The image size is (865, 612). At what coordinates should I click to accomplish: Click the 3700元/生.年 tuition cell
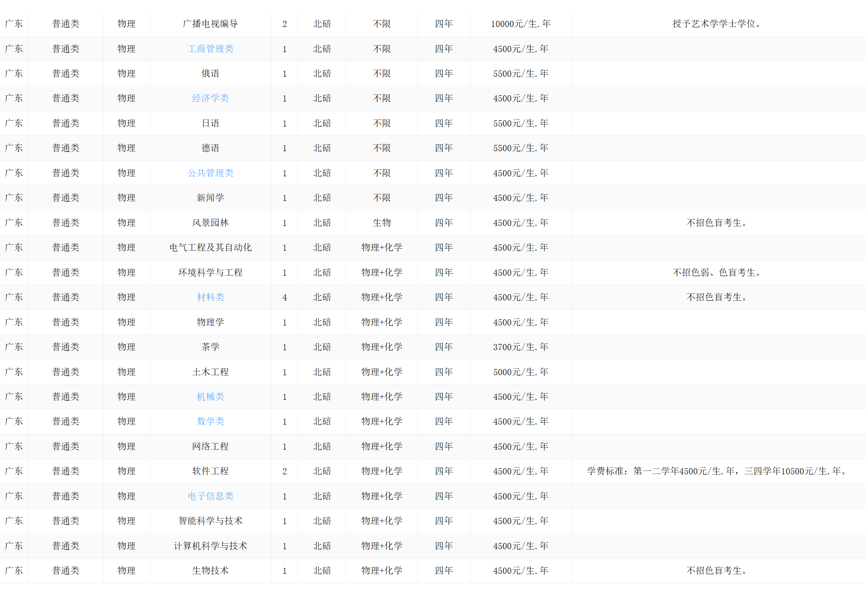pos(521,347)
